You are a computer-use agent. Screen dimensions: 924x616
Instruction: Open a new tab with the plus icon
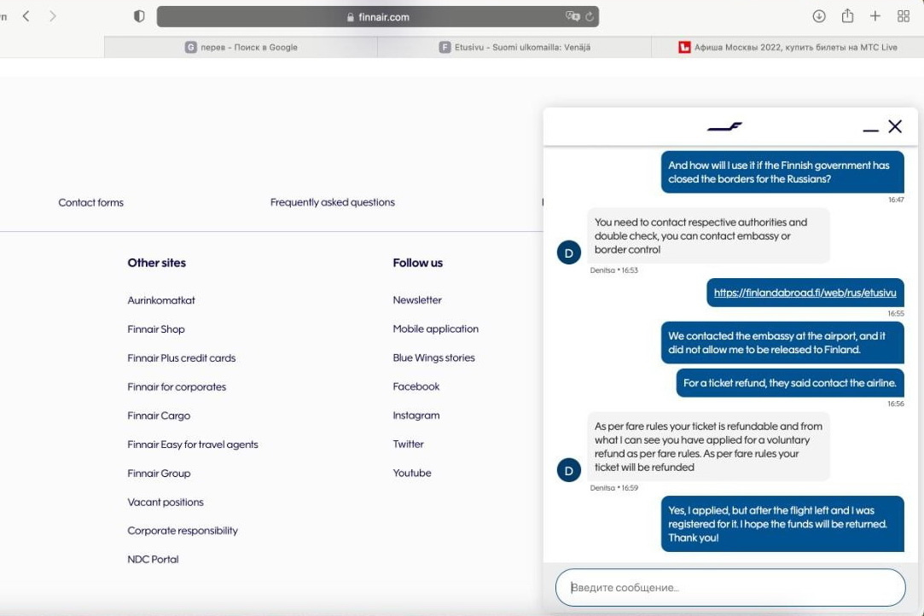[875, 16]
